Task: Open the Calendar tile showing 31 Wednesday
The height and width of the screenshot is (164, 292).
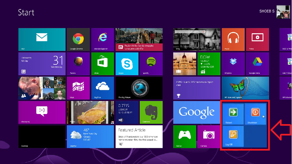Action: (x=42, y=64)
